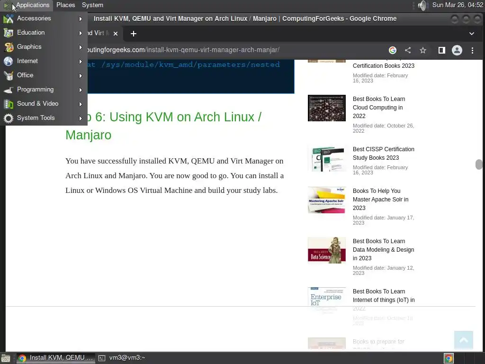The height and width of the screenshot is (364, 485).
Task: Open the Chrome profile avatar
Action: click(457, 50)
